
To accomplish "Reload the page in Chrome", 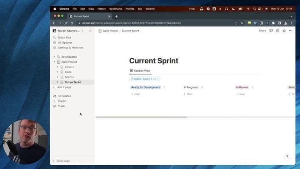I will pos(66,23).
